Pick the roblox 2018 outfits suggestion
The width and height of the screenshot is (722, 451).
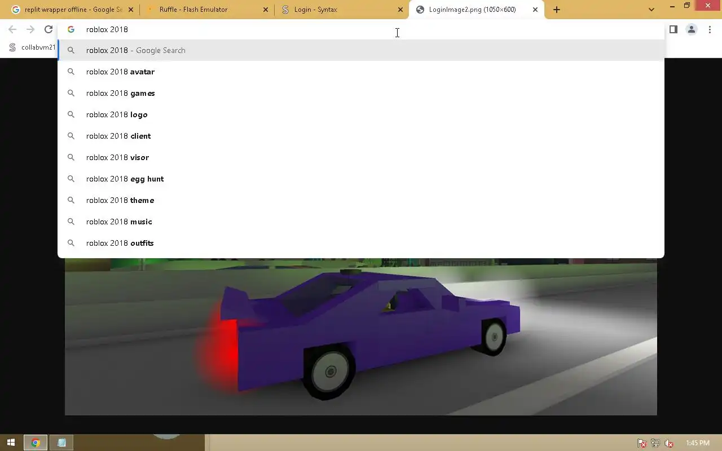[x=361, y=243]
